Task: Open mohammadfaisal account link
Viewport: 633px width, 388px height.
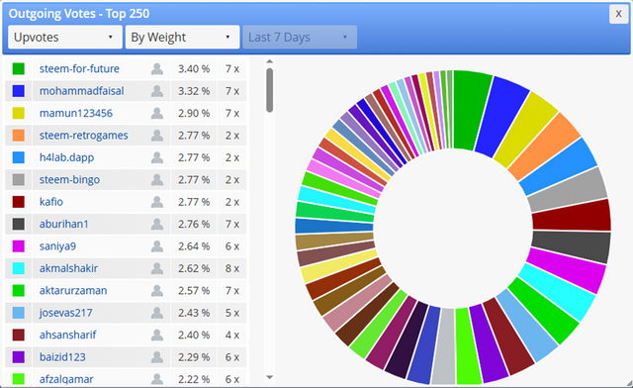Action: (81, 91)
